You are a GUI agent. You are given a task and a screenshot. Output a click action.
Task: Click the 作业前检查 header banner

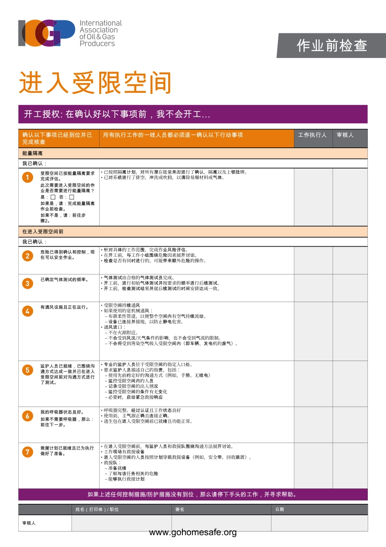[x=332, y=46]
